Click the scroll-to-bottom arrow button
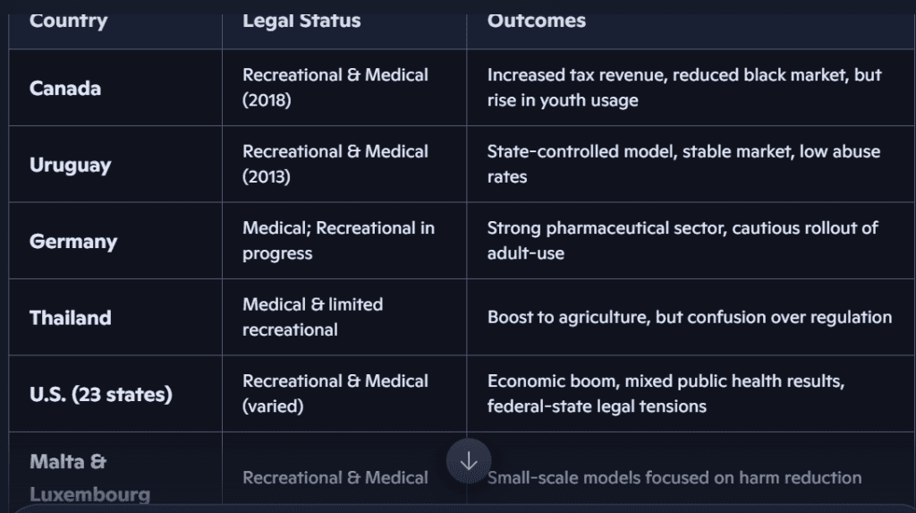The width and height of the screenshot is (916, 513). pos(469,462)
